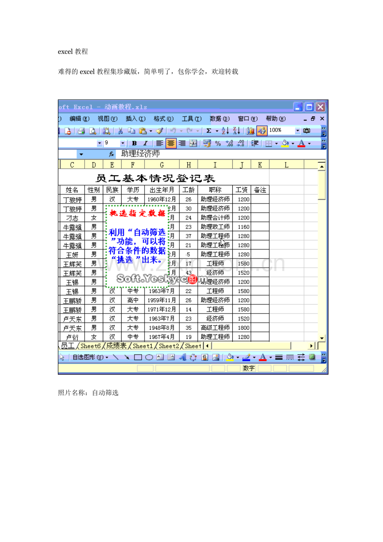Open the 帮助 menu
This screenshot has width=383, height=542.
(276, 119)
